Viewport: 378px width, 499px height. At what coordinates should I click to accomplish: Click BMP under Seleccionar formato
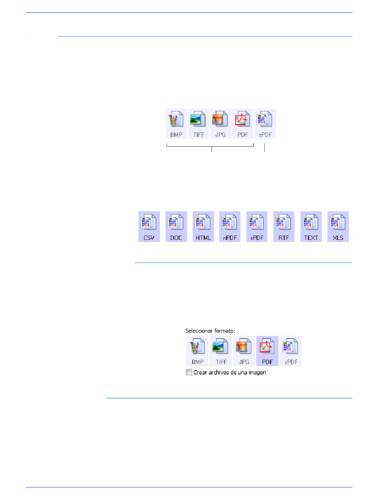[x=197, y=351]
